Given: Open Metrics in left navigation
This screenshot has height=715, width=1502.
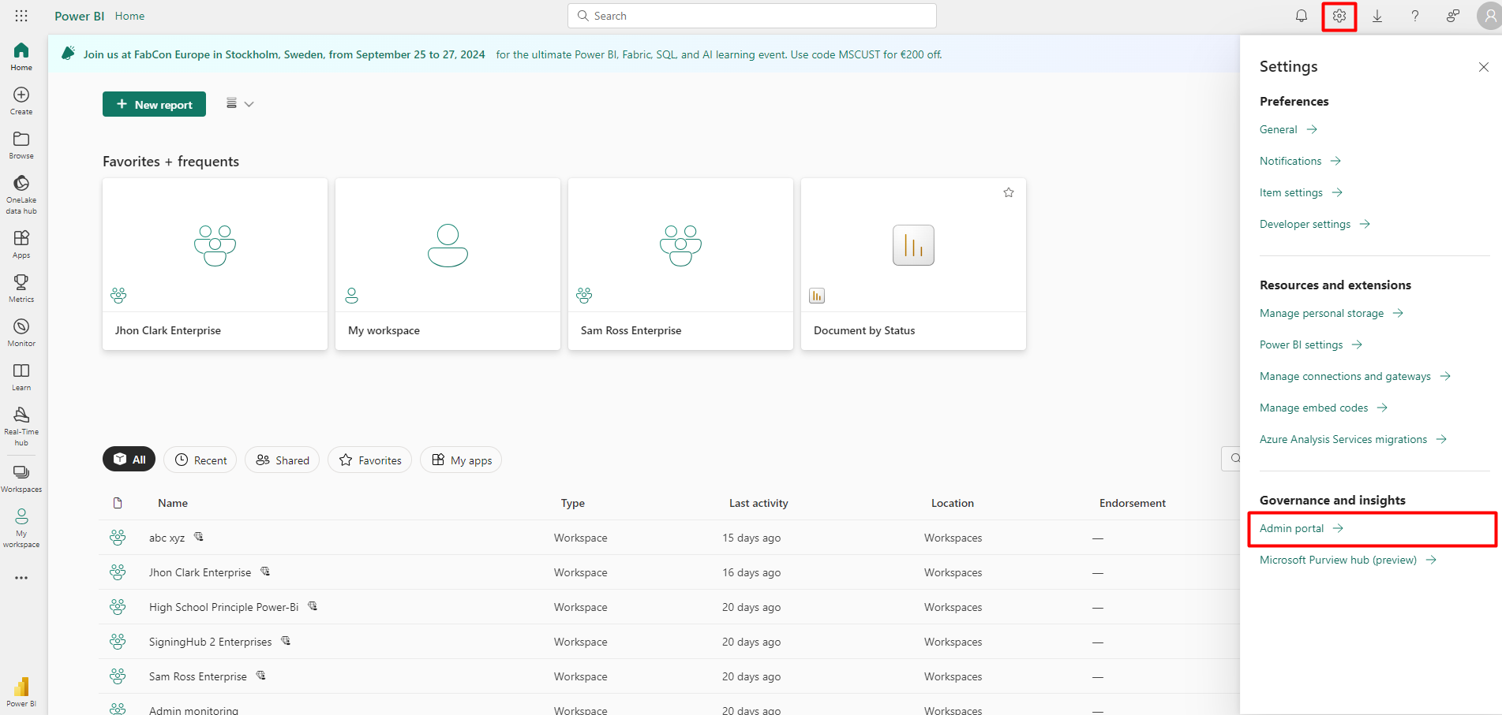Looking at the screenshot, I should (x=21, y=289).
